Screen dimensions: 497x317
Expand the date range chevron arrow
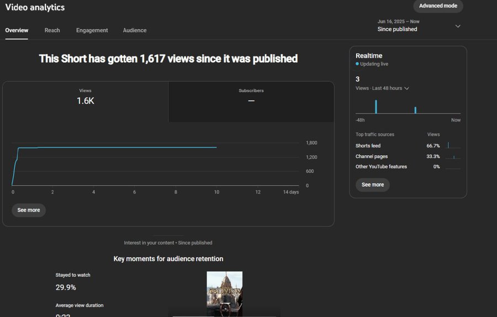pos(458,26)
